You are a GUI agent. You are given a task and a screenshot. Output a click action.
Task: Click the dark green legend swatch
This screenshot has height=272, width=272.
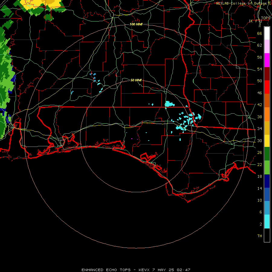(267, 154)
